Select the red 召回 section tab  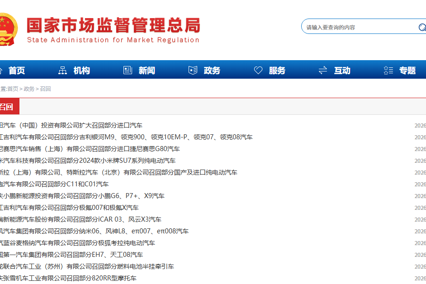point(9,107)
